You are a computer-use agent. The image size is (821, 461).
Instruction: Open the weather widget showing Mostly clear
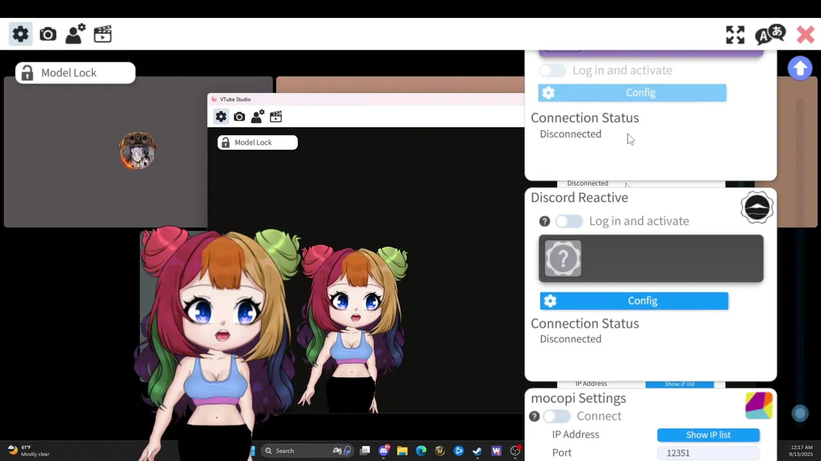tap(28, 451)
